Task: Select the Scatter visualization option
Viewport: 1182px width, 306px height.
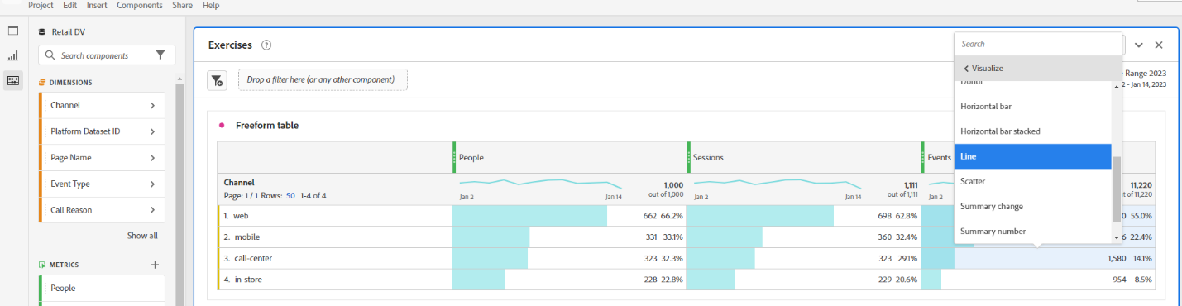Action: coord(1032,181)
